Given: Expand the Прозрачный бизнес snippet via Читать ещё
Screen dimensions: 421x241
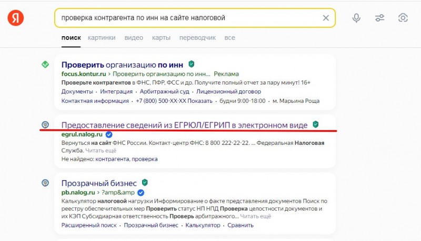Looking at the screenshot, I should pyautogui.click(x=256, y=216).
